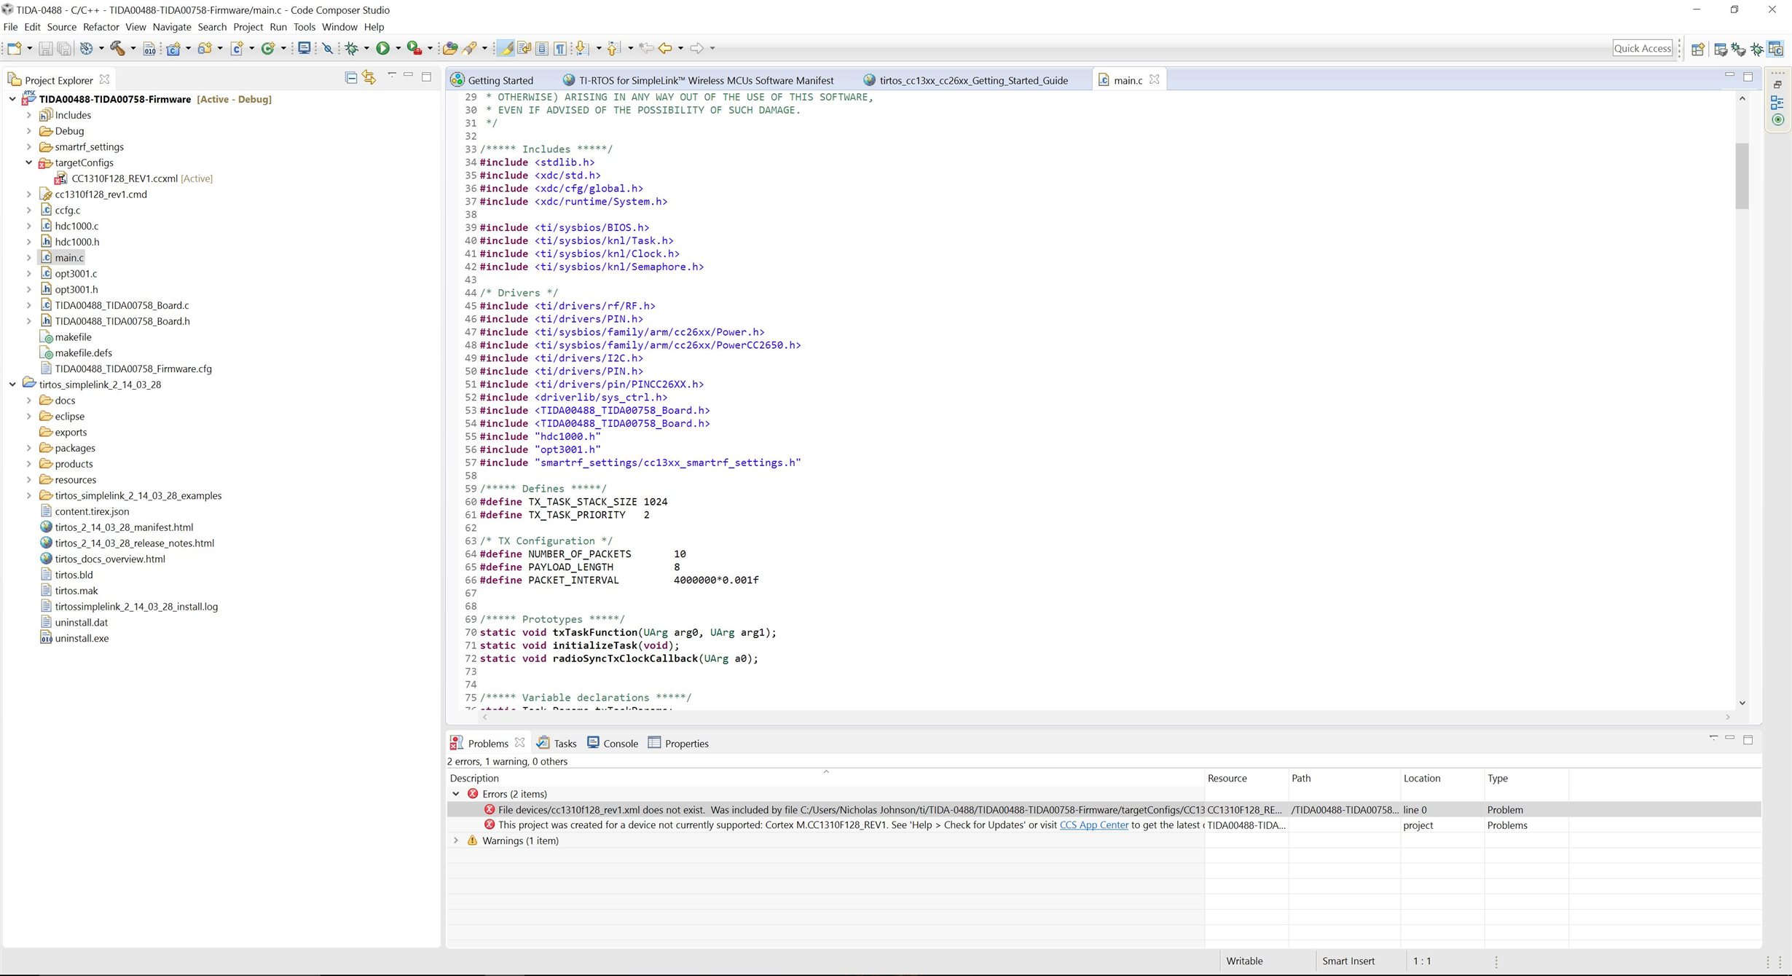Open the Run button dropdown arrow
This screenshot has height=976, width=1792.
[x=398, y=49]
